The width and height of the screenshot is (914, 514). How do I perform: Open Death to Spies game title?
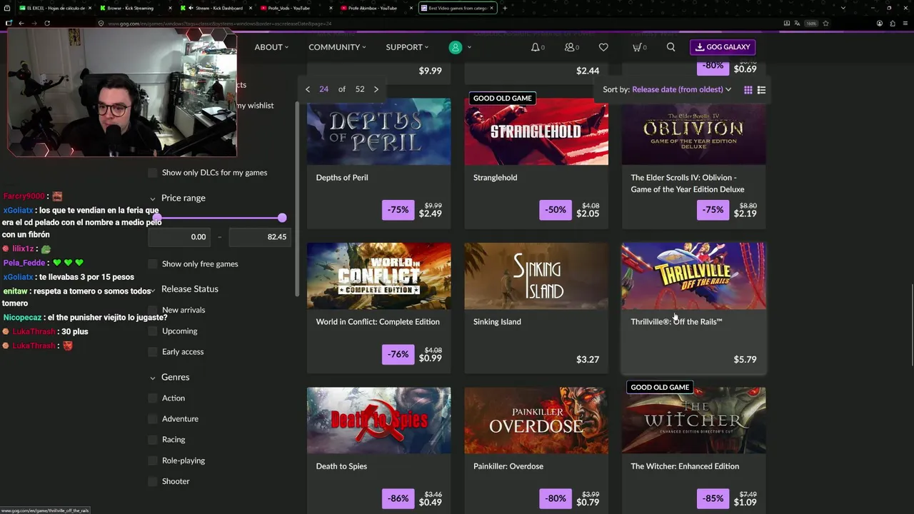click(341, 466)
